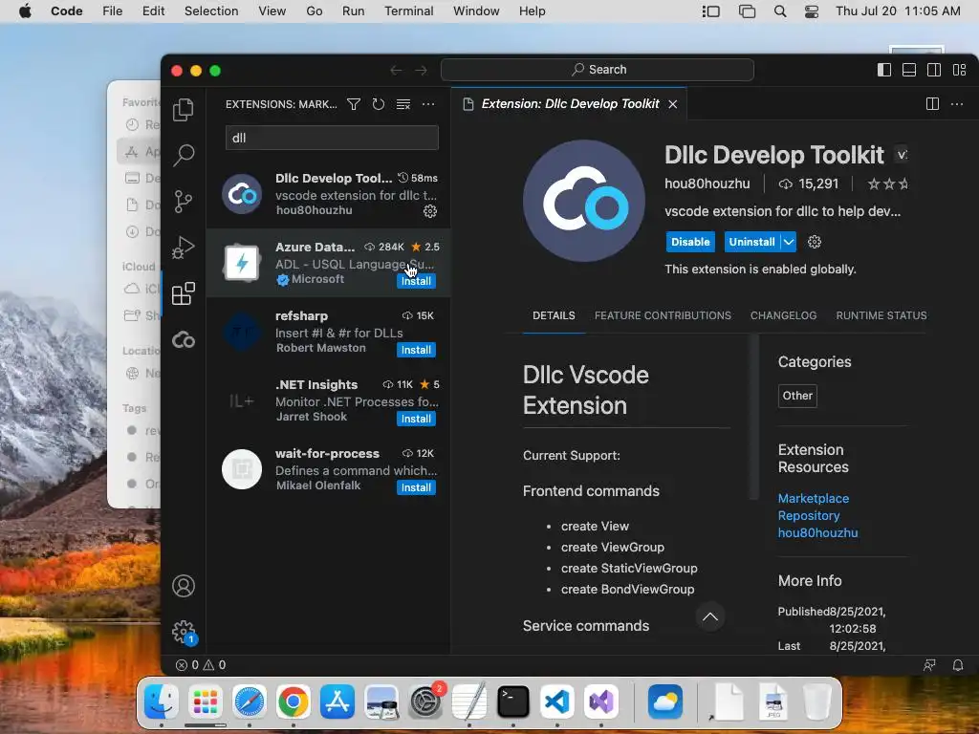Refresh the extensions list
979x734 pixels.
coord(379,104)
